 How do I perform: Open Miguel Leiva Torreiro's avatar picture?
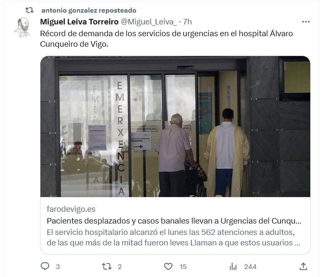(22, 28)
